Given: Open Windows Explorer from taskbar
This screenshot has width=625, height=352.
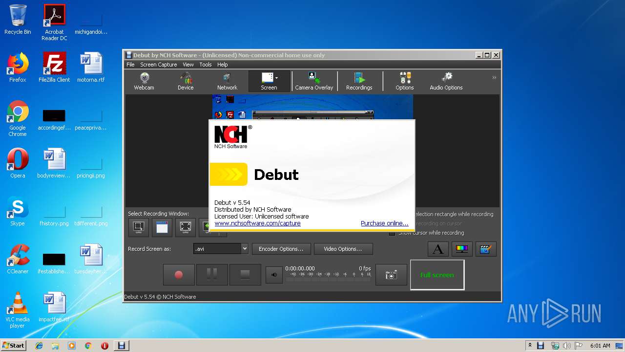Looking at the screenshot, I should (55, 345).
